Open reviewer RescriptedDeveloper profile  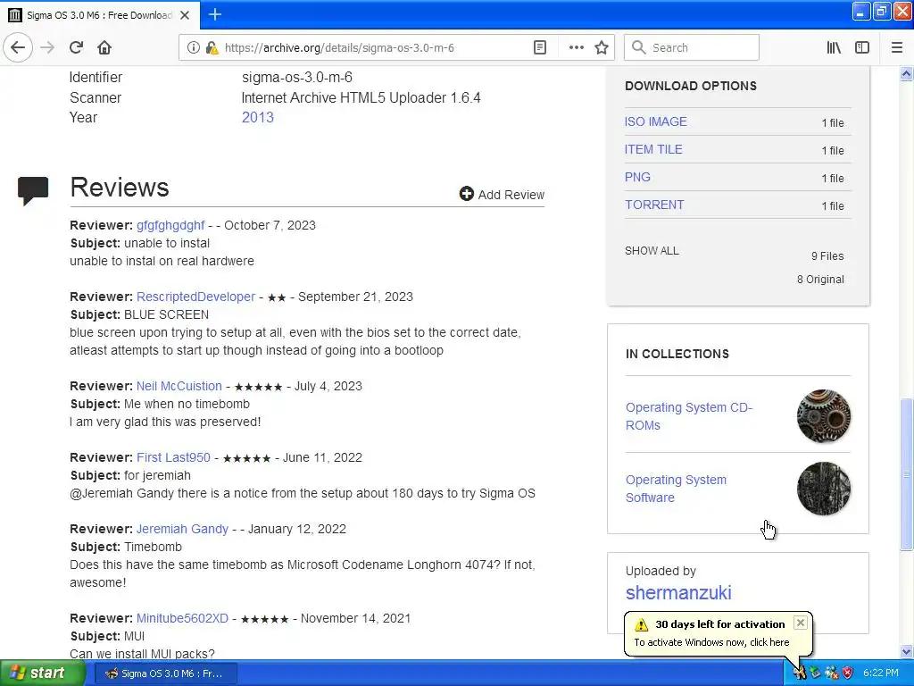coord(195,297)
